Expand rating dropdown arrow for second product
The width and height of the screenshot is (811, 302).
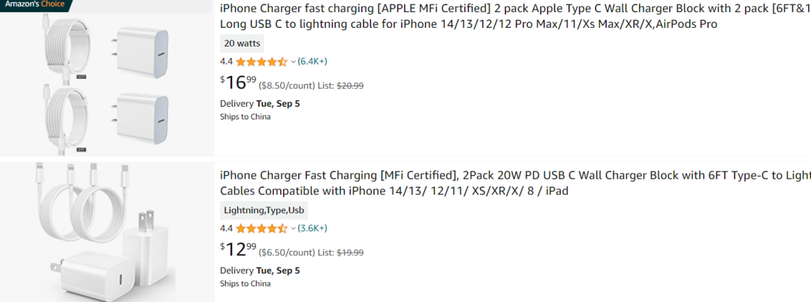294,228
